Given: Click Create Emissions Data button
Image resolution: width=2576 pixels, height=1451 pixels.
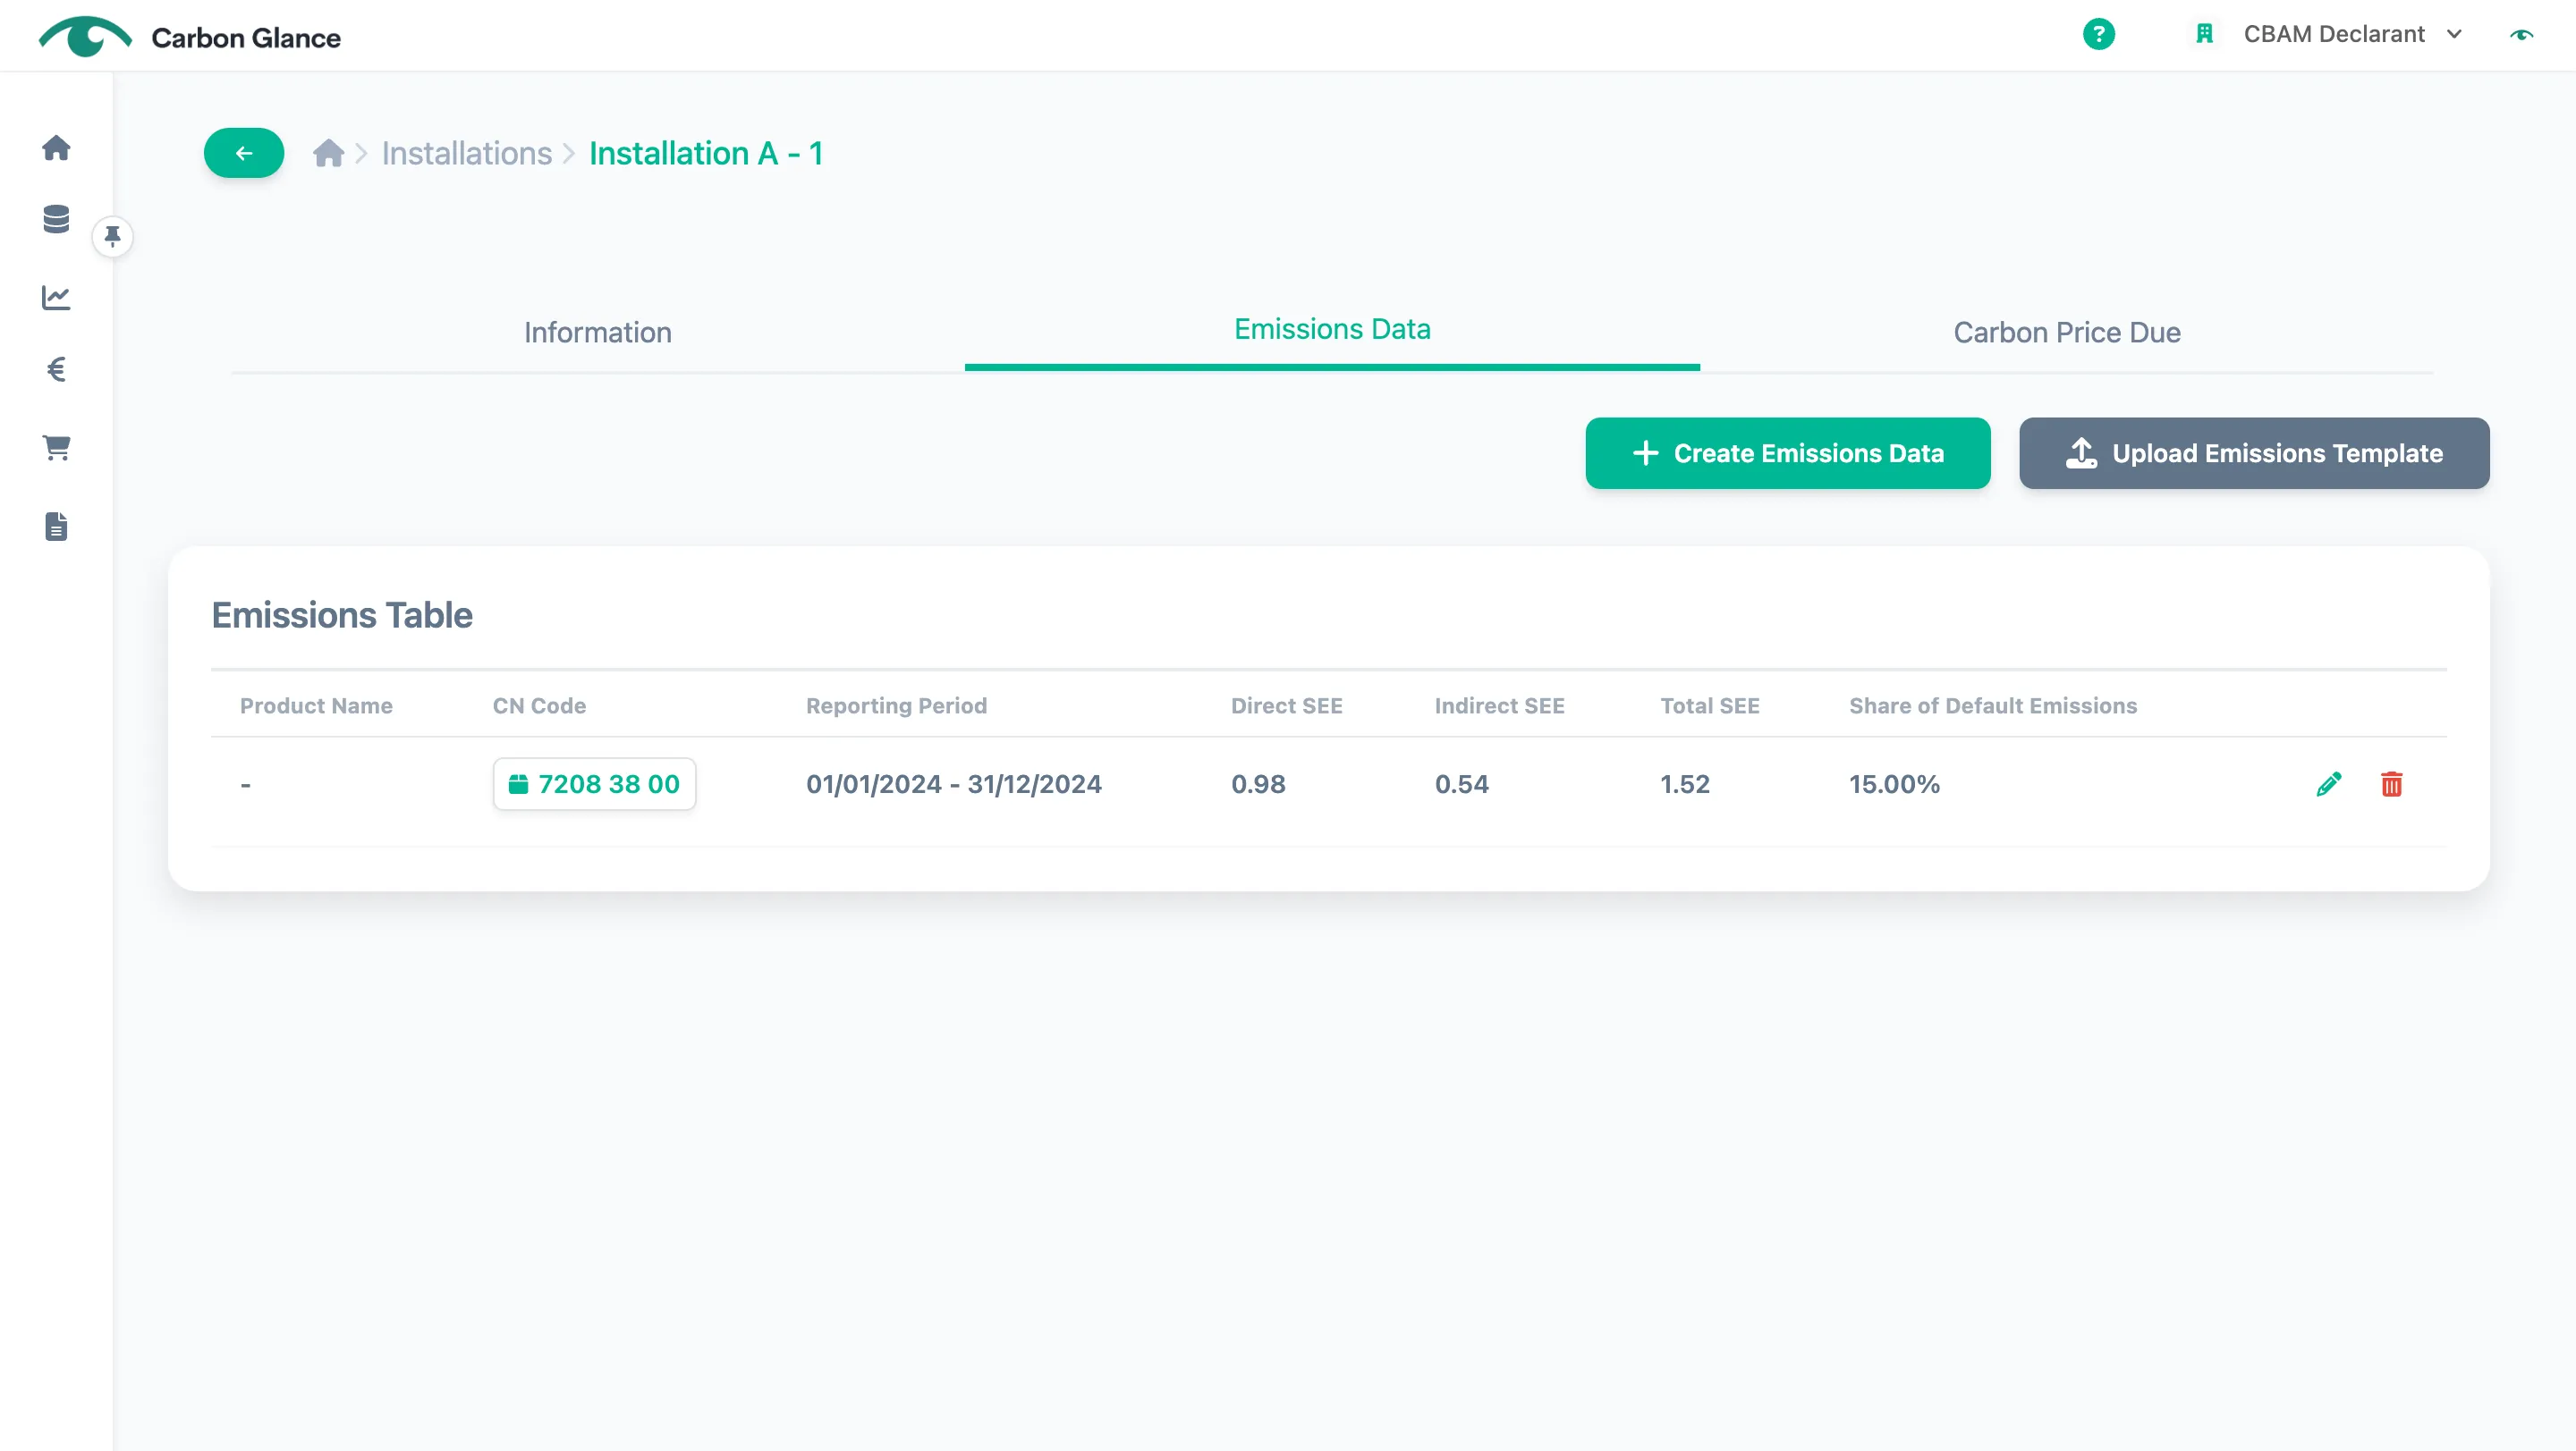Looking at the screenshot, I should click(1788, 453).
